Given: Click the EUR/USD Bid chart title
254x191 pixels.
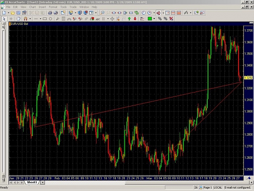Looking at the screenshot, I should tap(19, 24).
